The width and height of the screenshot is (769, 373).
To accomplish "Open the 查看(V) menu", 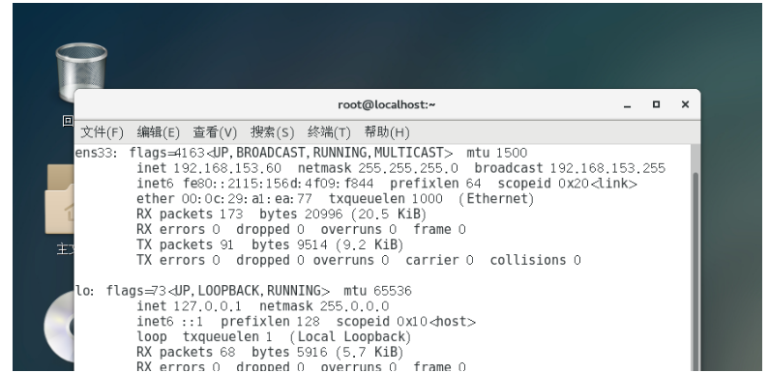I will tap(215, 132).
